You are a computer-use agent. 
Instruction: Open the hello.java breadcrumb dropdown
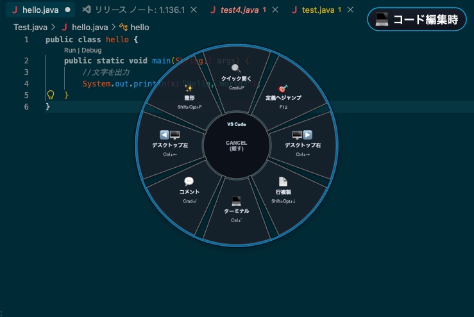90,27
